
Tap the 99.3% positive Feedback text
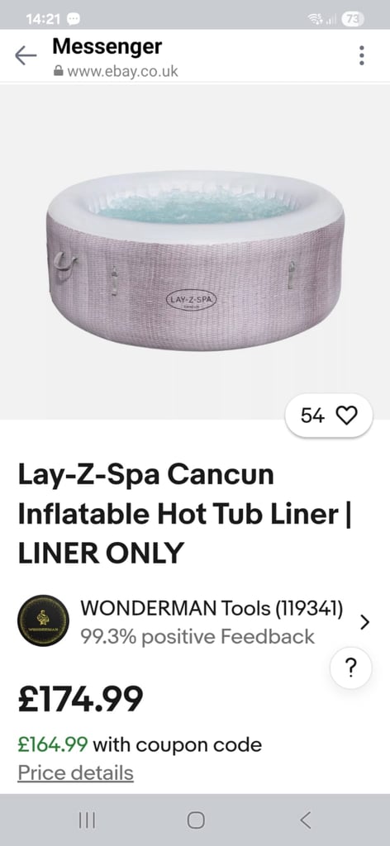coord(197,637)
